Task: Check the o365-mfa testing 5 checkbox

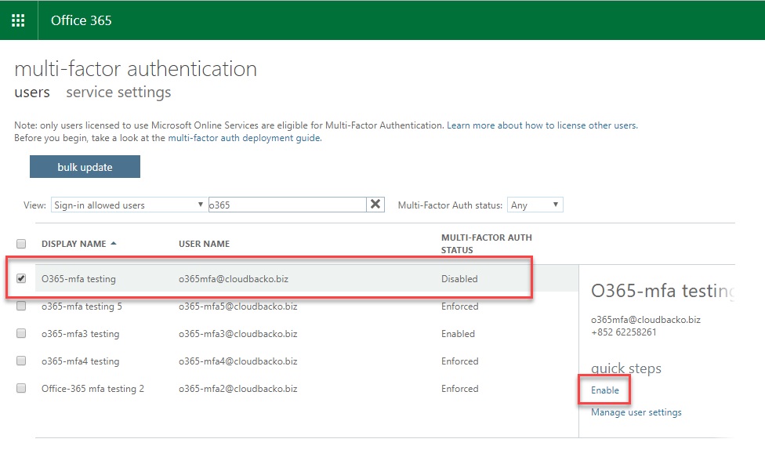Action: click(x=21, y=306)
